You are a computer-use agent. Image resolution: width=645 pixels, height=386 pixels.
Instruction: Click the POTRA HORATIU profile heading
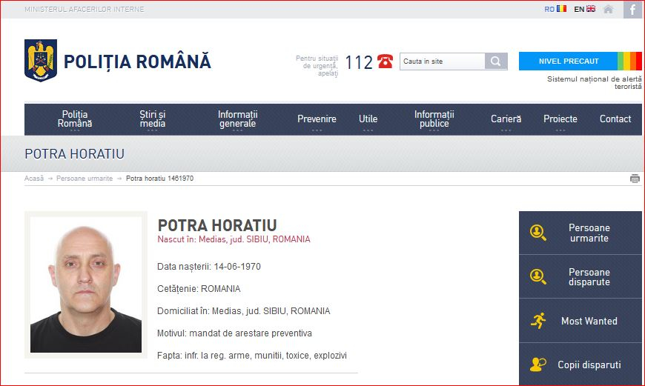tap(217, 225)
